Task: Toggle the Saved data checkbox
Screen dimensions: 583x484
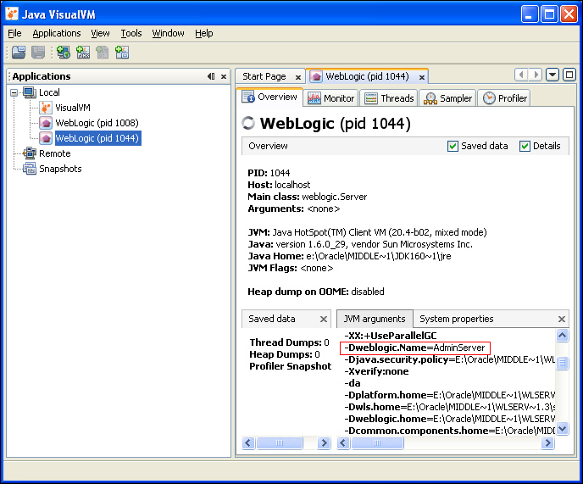Action: (x=453, y=146)
